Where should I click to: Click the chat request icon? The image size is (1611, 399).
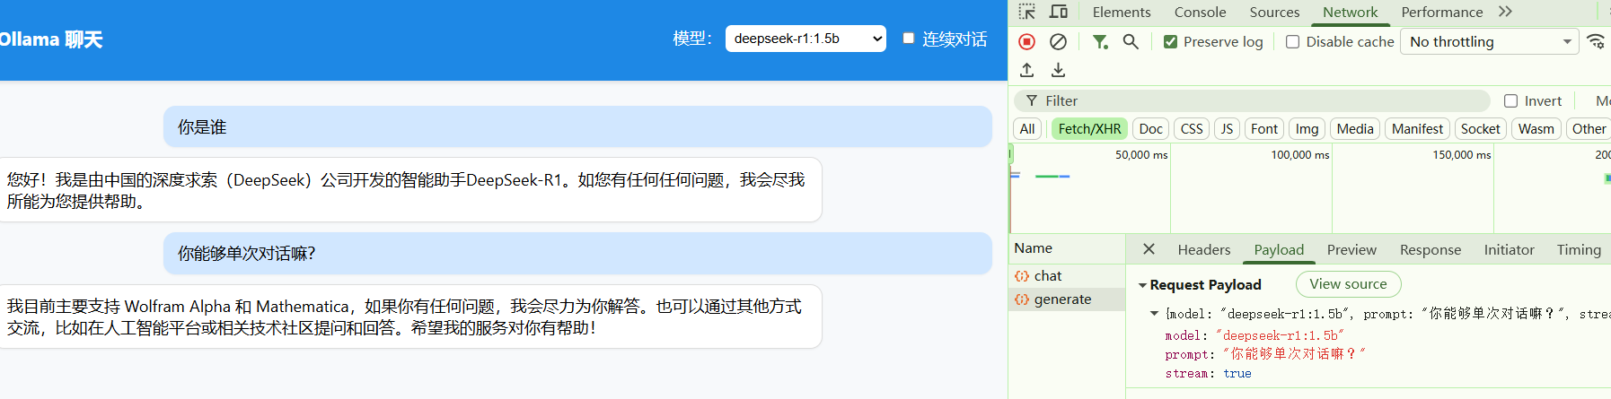point(1022,276)
